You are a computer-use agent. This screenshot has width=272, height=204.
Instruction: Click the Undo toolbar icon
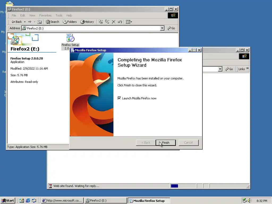point(120,22)
